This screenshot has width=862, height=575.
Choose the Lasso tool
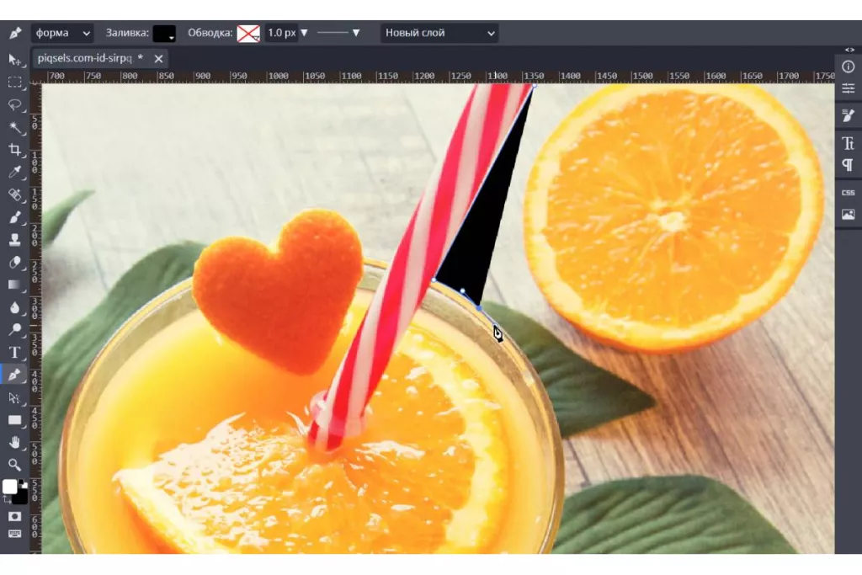(x=14, y=104)
